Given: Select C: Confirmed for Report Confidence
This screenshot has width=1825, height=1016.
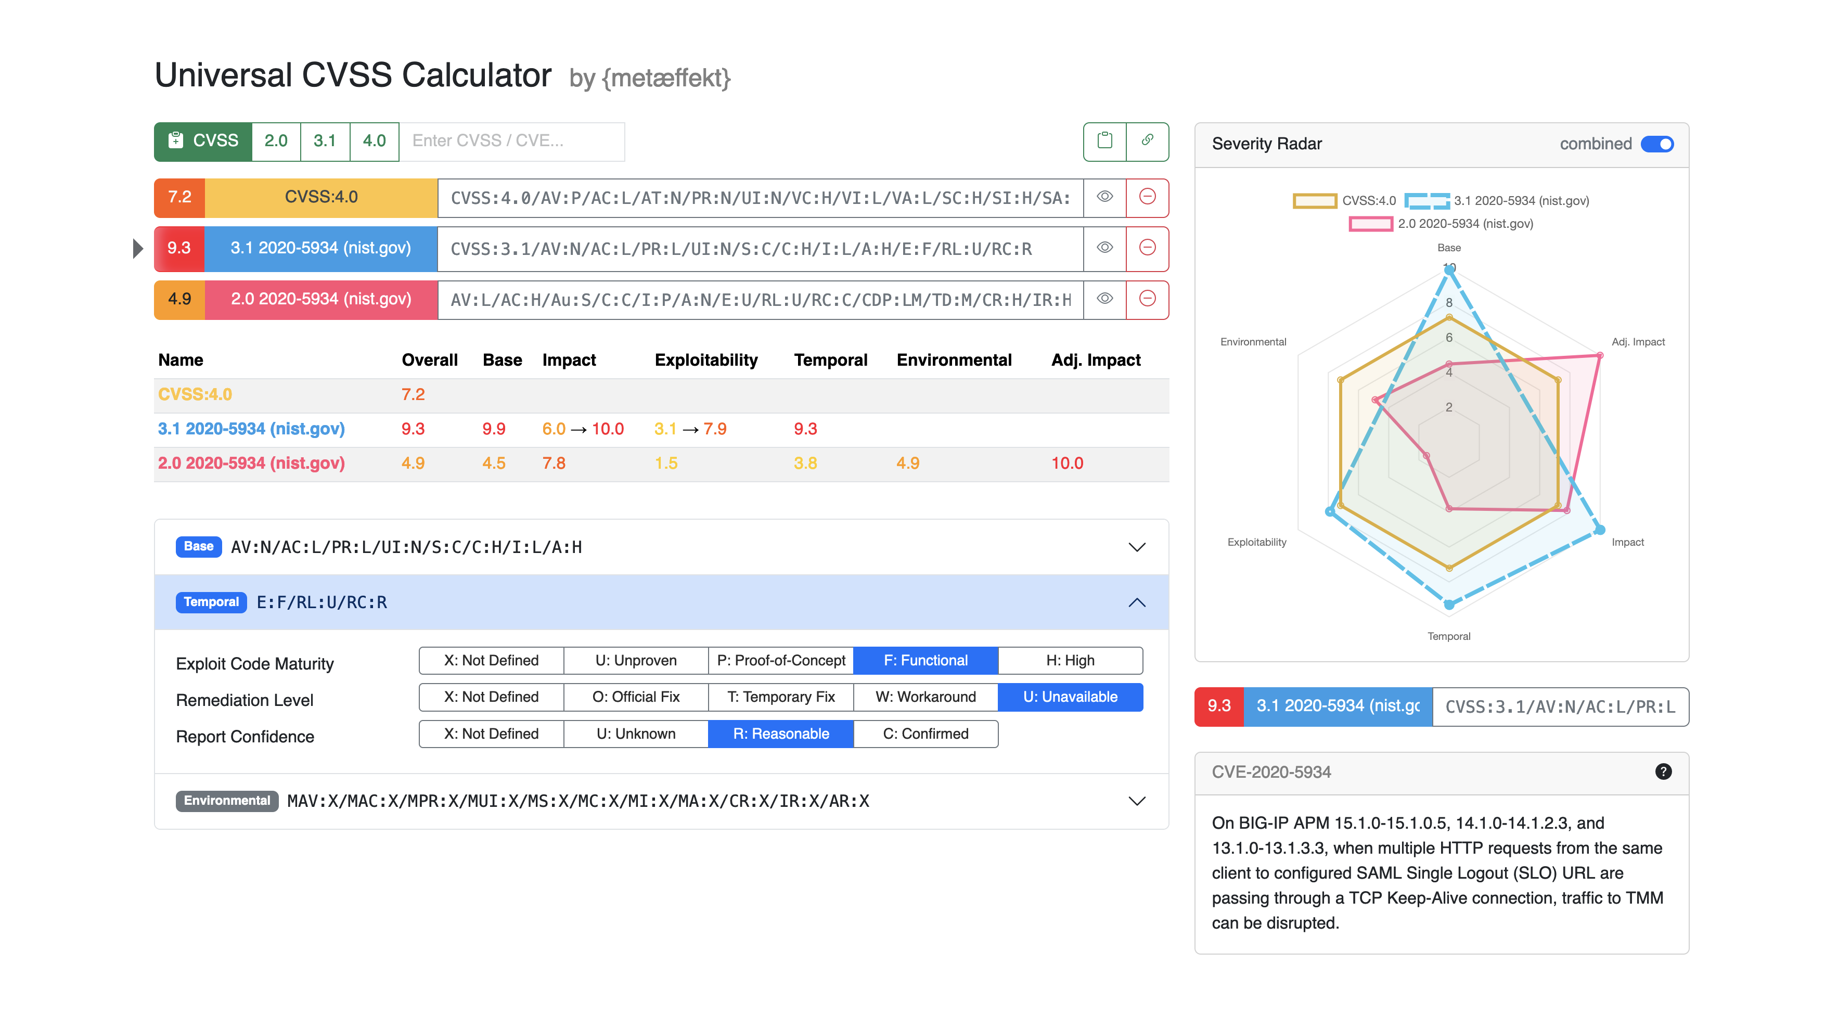Looking at the screenshot, I should tap(928, 733).
